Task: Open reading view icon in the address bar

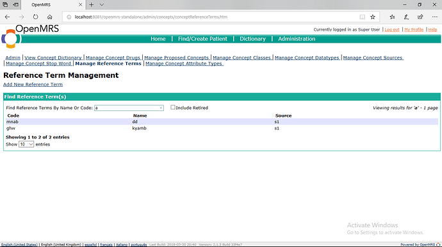Action: tap(362, 17)
